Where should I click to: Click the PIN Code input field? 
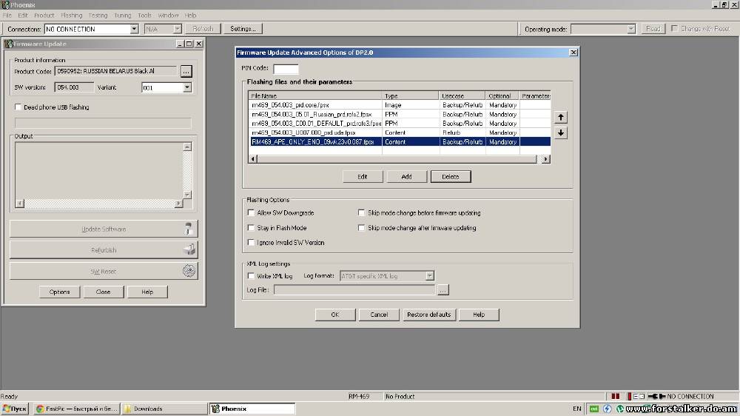coord(286,69)
